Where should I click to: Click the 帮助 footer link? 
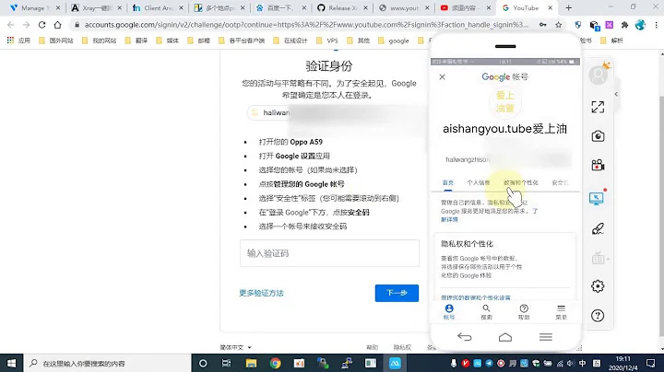tap(373, 347)
